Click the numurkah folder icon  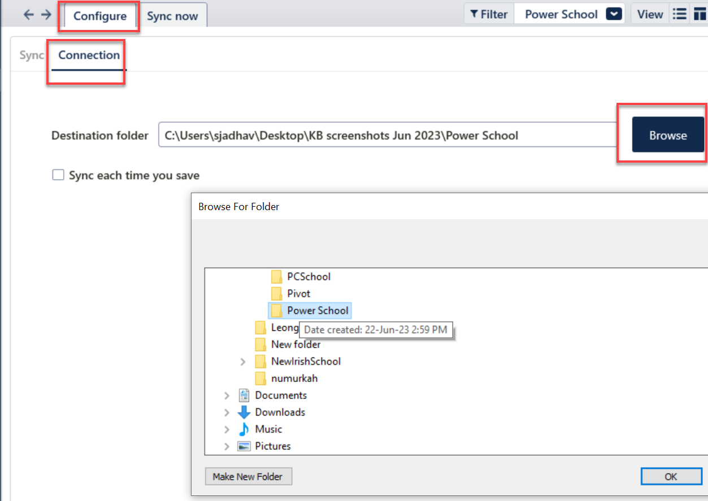tap(260, 378)
